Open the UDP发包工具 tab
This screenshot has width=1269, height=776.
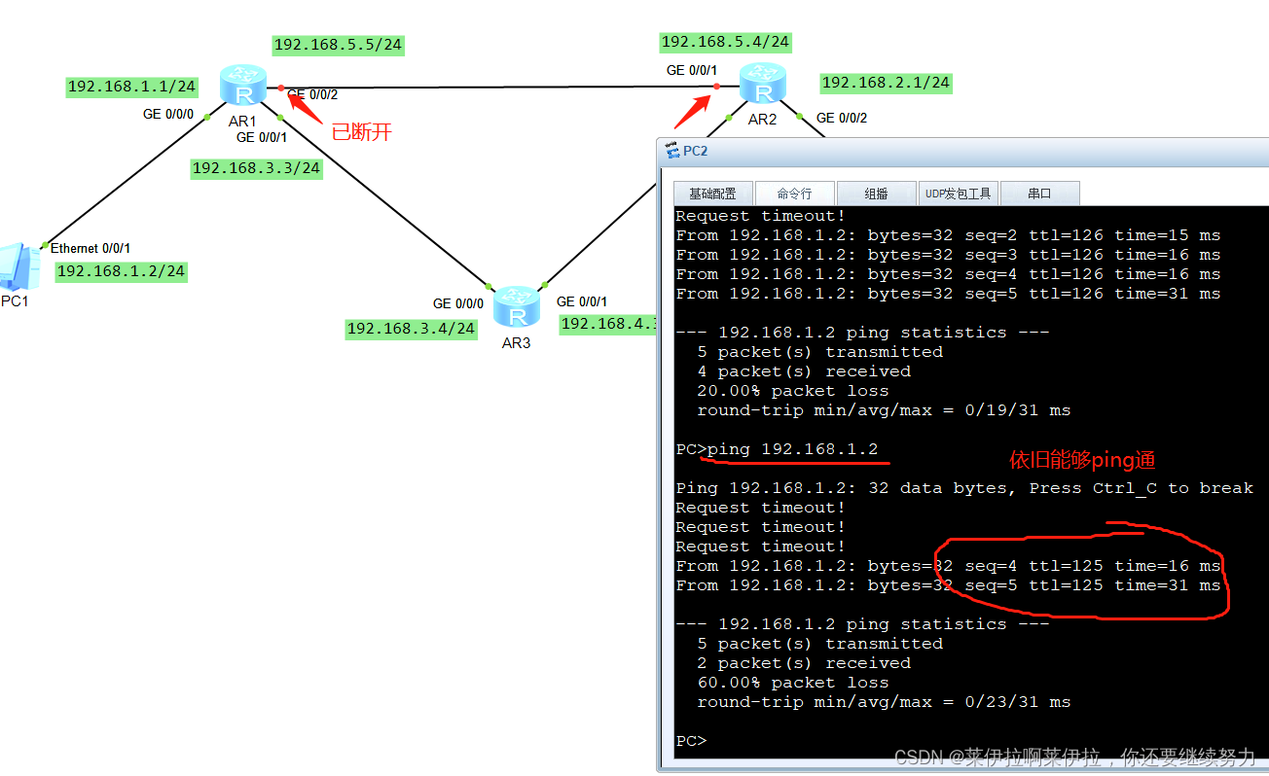(x=958, y=194)
